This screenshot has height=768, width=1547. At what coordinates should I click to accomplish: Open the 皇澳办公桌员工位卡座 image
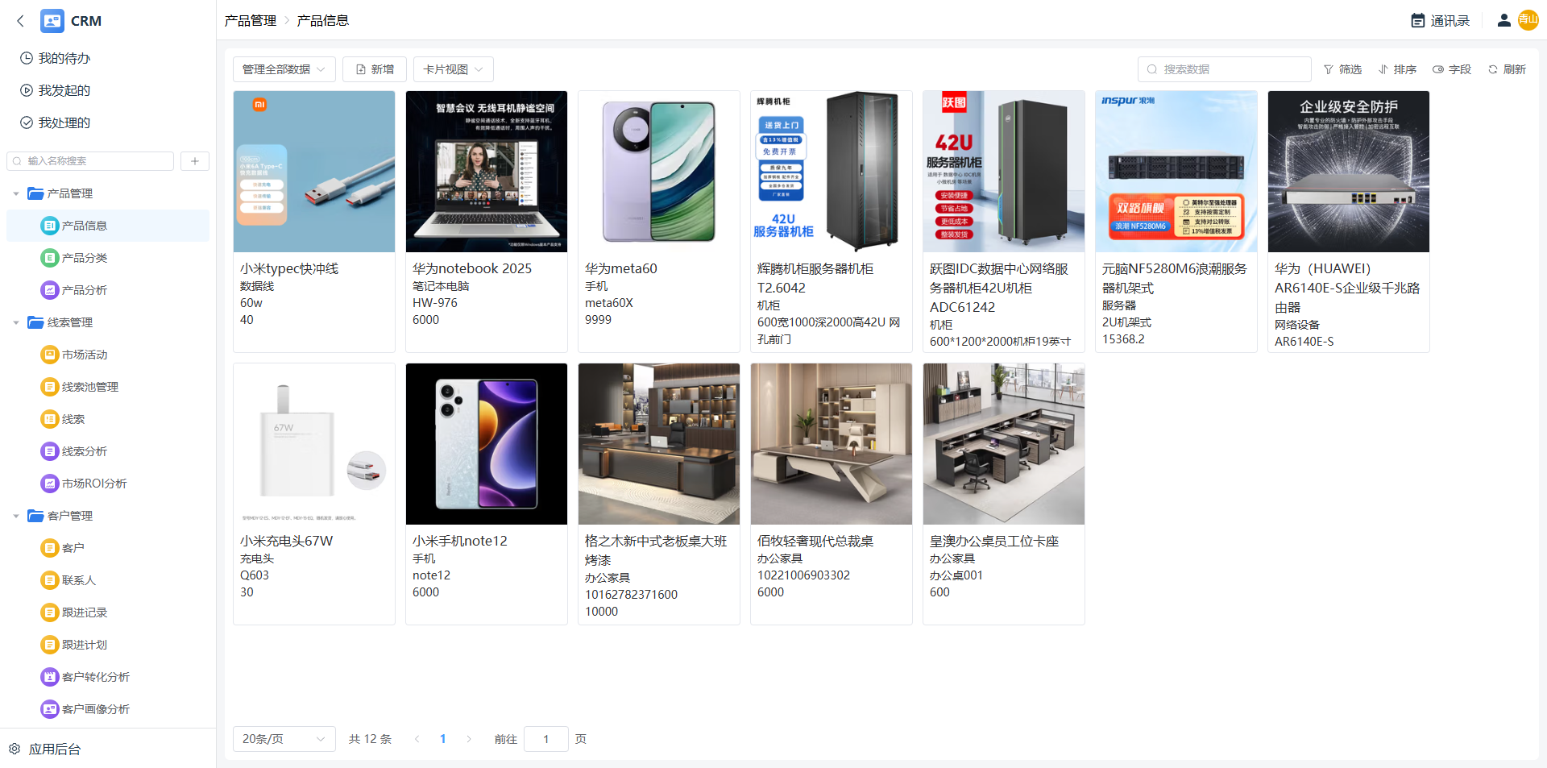pyautogui.click(x=1004, y=444)
